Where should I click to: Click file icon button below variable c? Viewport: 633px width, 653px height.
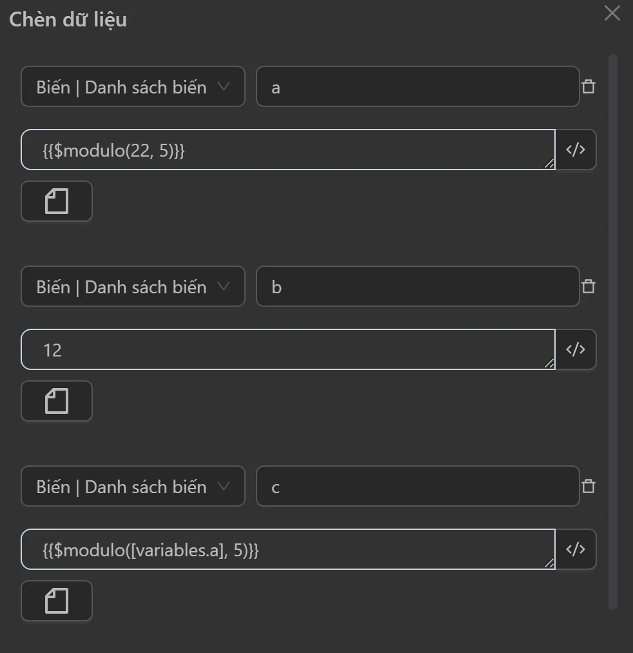[57, 601]
